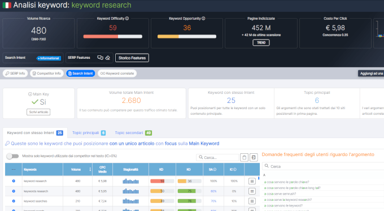Switch to the Competitor Info tab
This screenshot has height=211, width=384.
pyautogui.click(x=47, y=74)
